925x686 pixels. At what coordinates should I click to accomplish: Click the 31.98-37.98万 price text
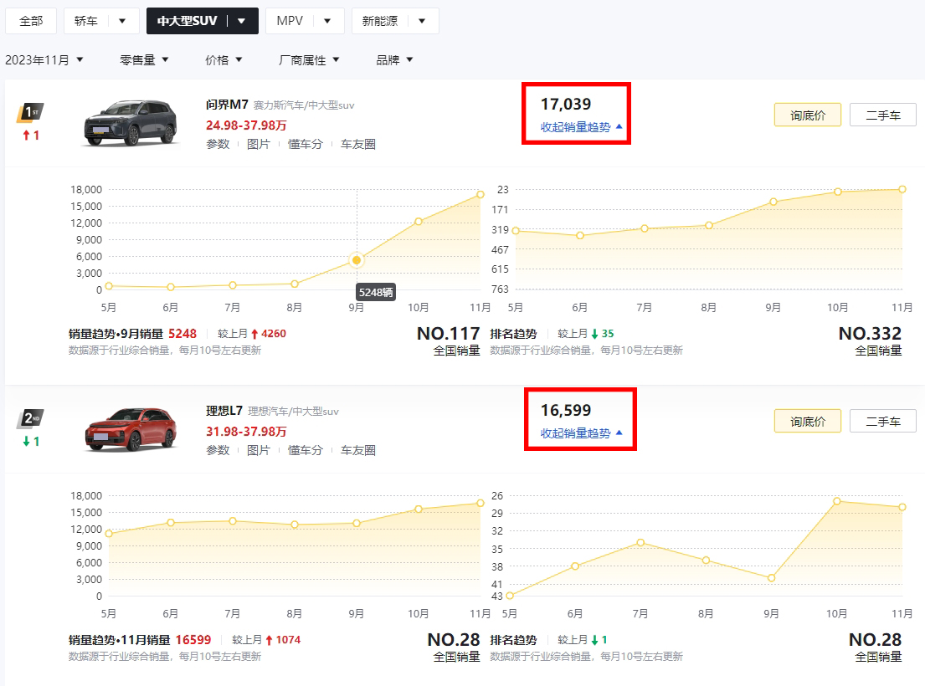246,432
